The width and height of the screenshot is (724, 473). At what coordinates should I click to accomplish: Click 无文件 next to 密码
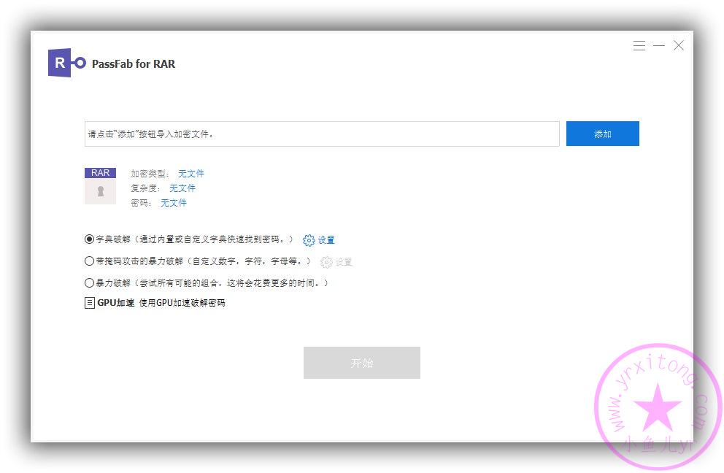(174, 203)
